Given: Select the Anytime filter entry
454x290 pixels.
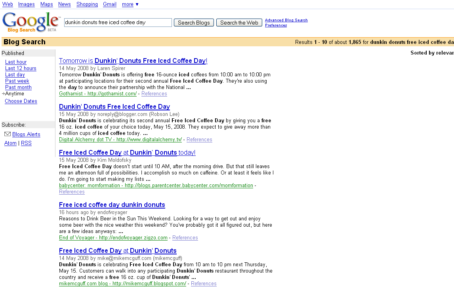Looking at the screenshot, I should [15, 94].
